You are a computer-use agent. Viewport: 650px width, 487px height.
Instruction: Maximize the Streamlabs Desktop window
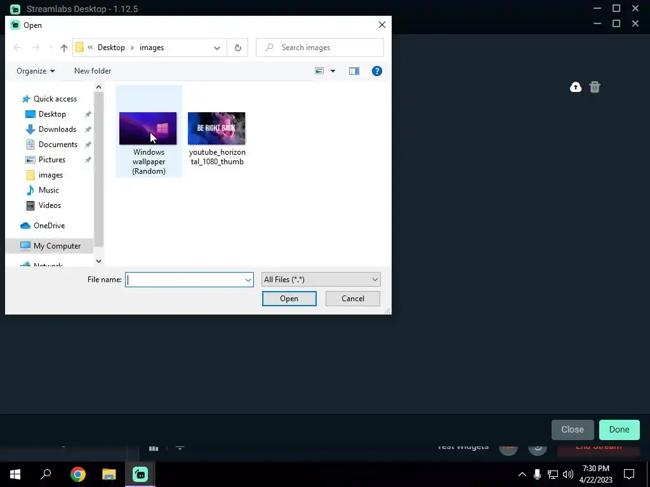point(616,8)
